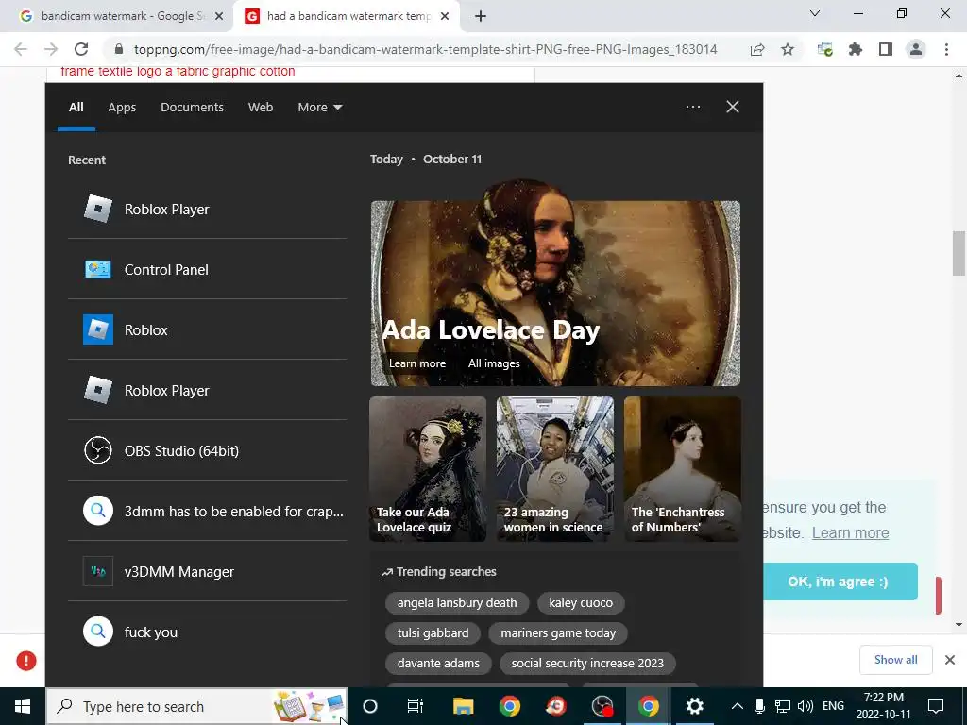
Task: Click microphone icon in system tray
Action: click(760, 706)
